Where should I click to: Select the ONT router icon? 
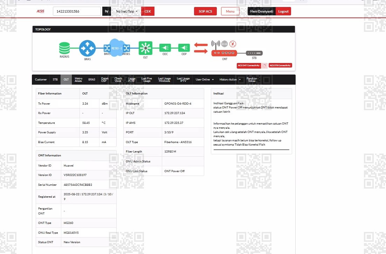point(224,53)
